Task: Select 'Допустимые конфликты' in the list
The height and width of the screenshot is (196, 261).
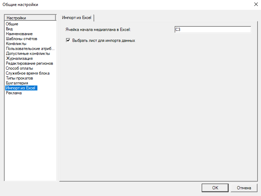Action: [28, 53]
